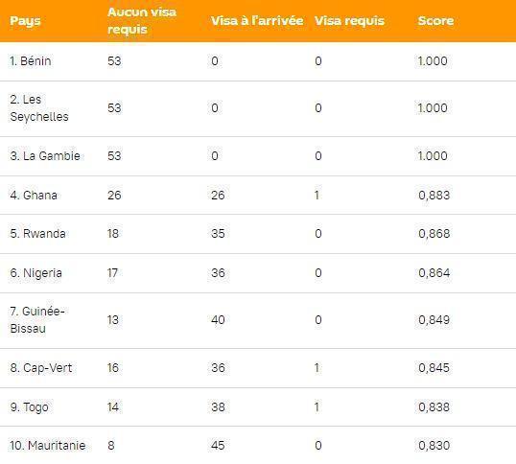The width and height of the screenshot is (516, 464).
Task: Select the 10. Mauritanie entry
Action: pos(48,446)
